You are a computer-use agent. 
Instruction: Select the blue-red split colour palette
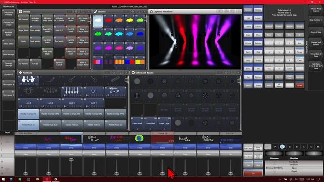(x=130, y=62)
